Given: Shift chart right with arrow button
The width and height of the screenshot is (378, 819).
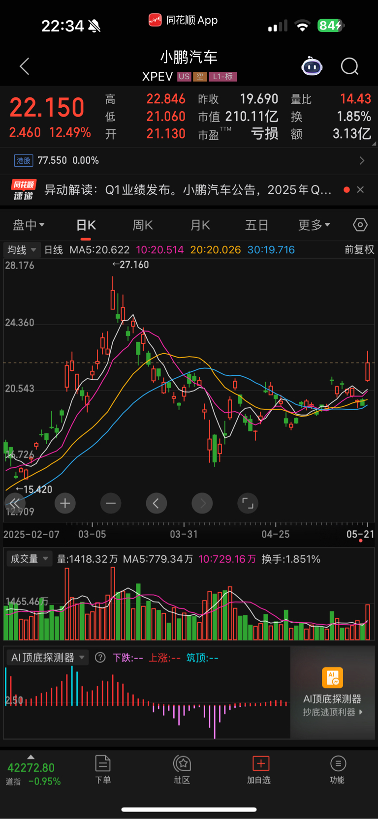Looking at the screenshot, I should point(202,503).
